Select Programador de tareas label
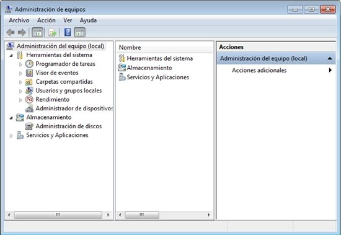The width and height of the screenshot is (341, 235). click(x=66, y=64)
